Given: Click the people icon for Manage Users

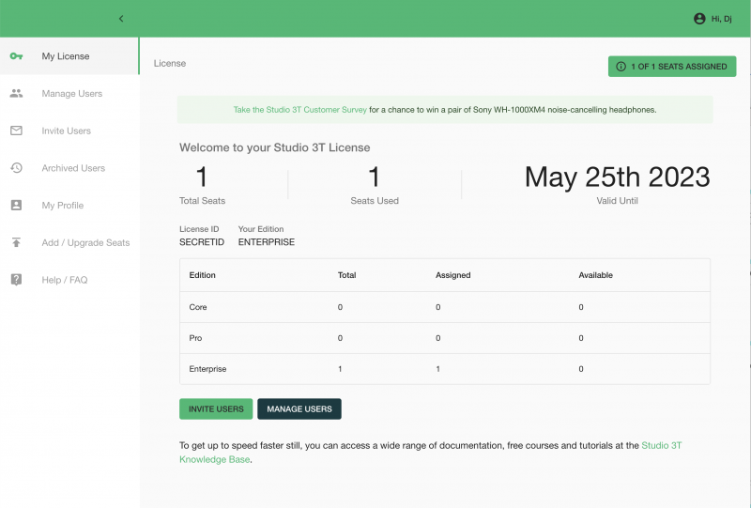Looking at the screenshot, I should click(16, 94).
